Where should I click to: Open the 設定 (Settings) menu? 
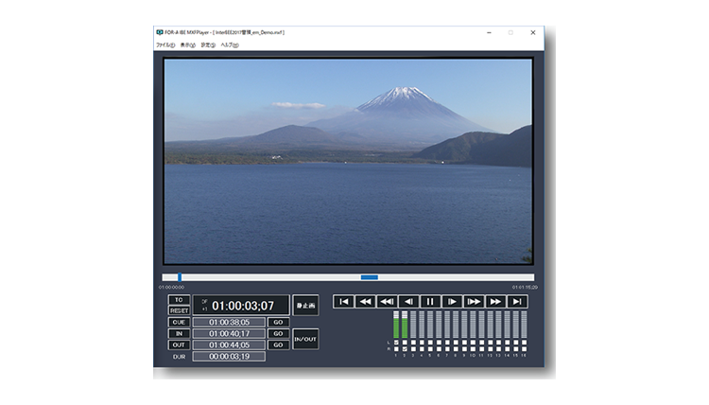click(x=207, y=44)
